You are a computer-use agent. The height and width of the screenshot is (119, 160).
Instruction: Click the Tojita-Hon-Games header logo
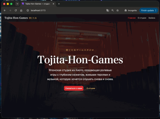pos(16,18)
